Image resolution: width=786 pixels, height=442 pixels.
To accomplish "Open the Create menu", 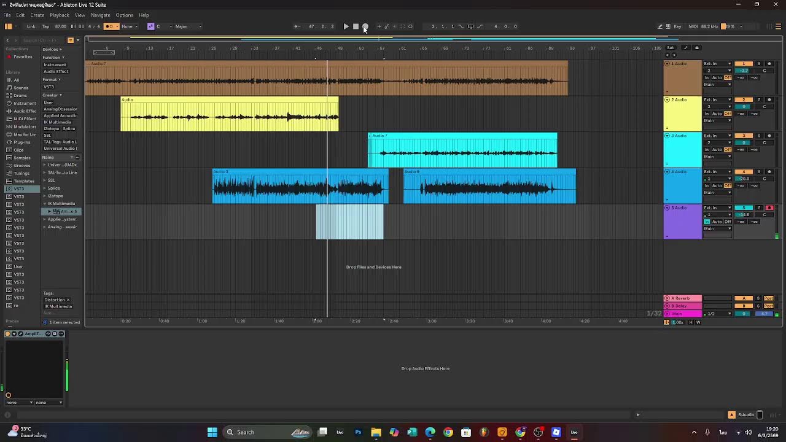I will pos(37,15).
